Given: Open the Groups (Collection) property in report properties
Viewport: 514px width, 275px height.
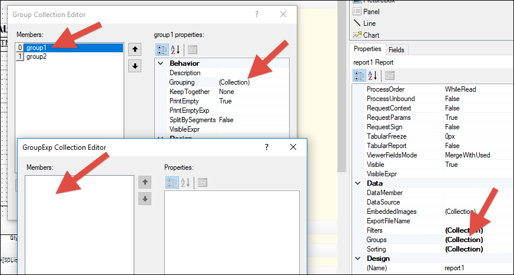Looking at the screenshot, I should pos(464,240).
